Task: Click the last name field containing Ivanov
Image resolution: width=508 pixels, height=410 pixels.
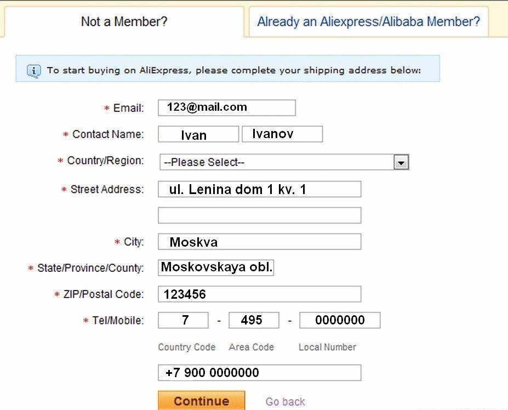Action: [282, 134]
